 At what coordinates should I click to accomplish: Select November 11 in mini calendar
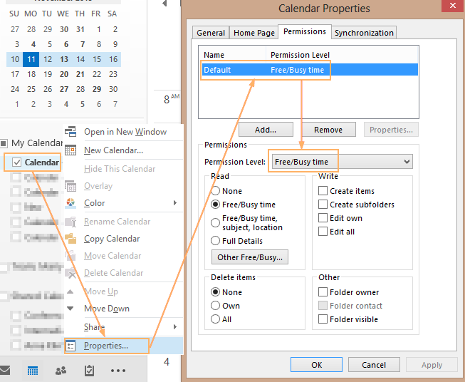click(x=31, y=59)
